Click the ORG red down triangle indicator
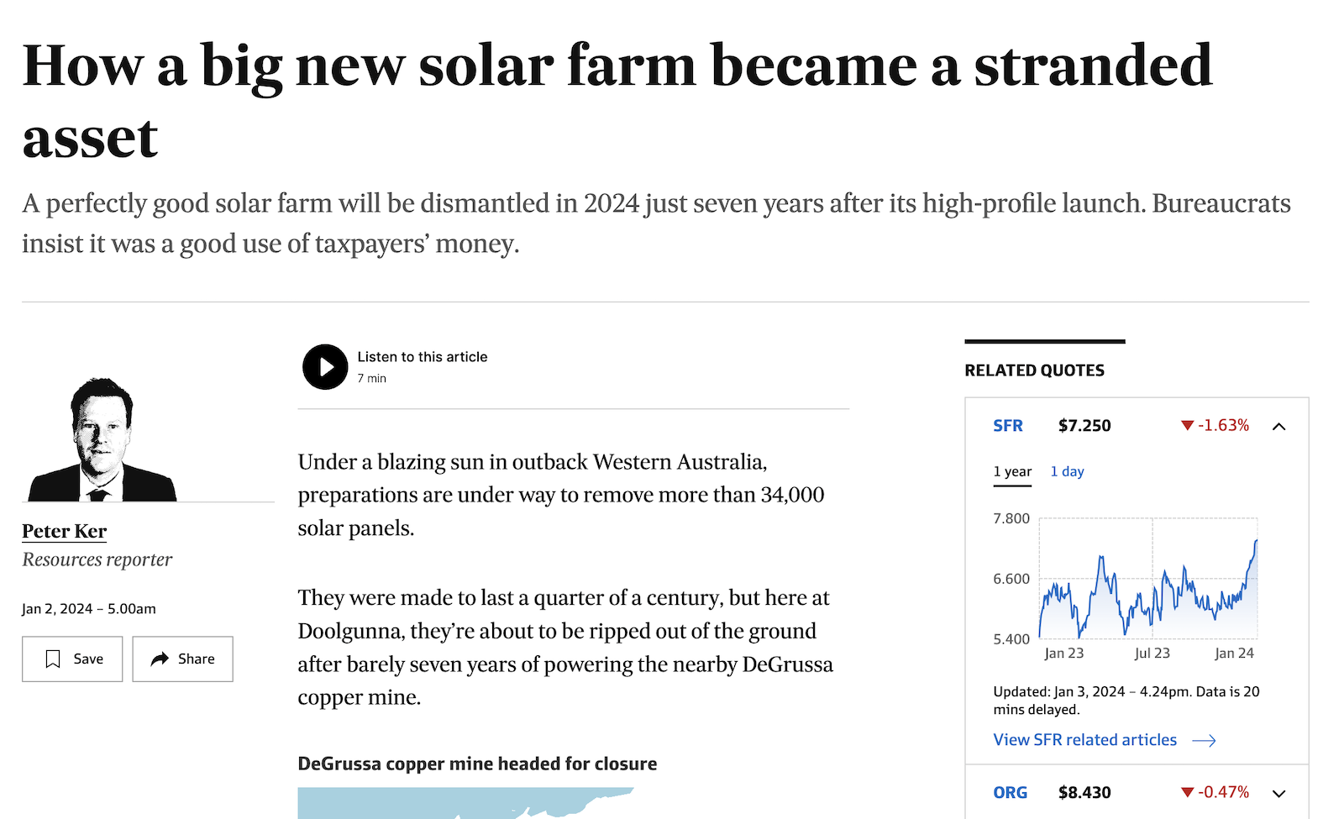This screenshot has height=819, width=1344. tap(1187, 792)
